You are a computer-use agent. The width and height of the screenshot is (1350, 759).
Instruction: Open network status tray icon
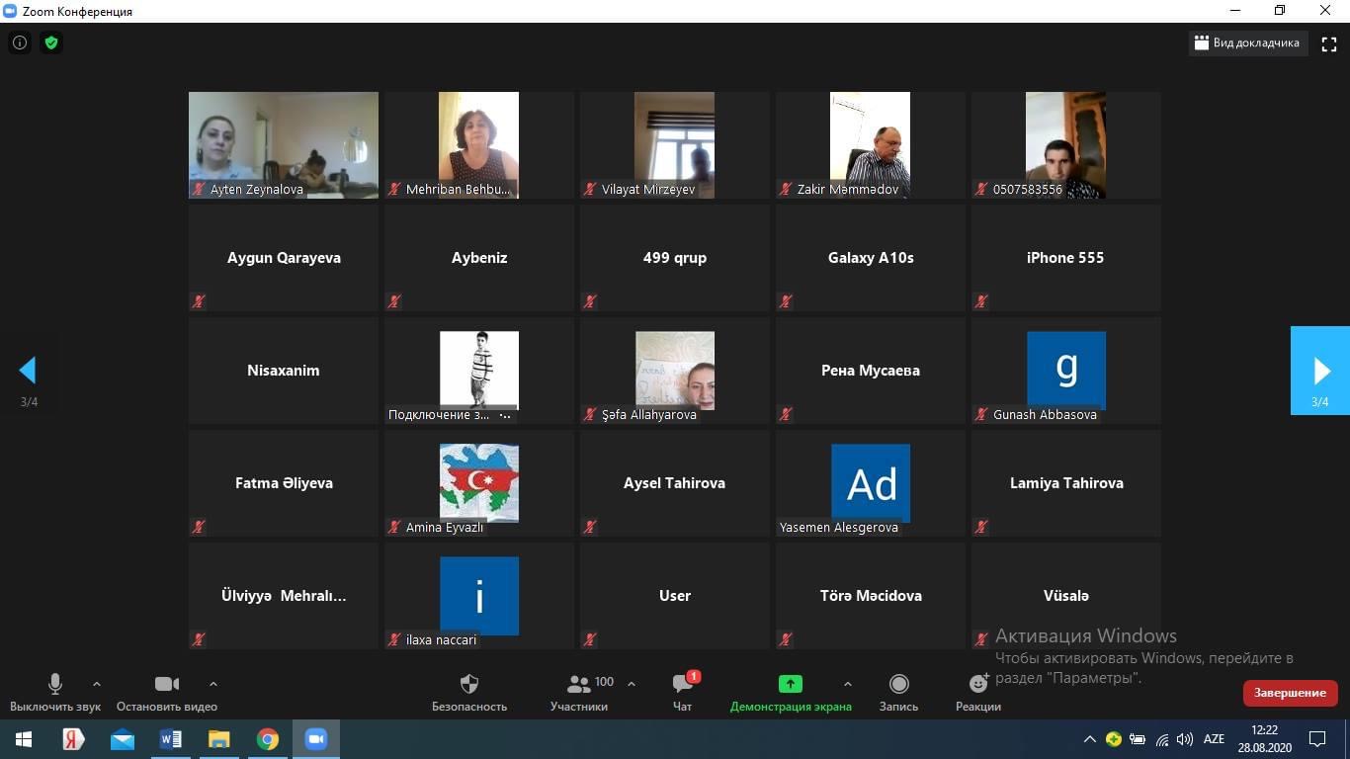coord(1162,739)
